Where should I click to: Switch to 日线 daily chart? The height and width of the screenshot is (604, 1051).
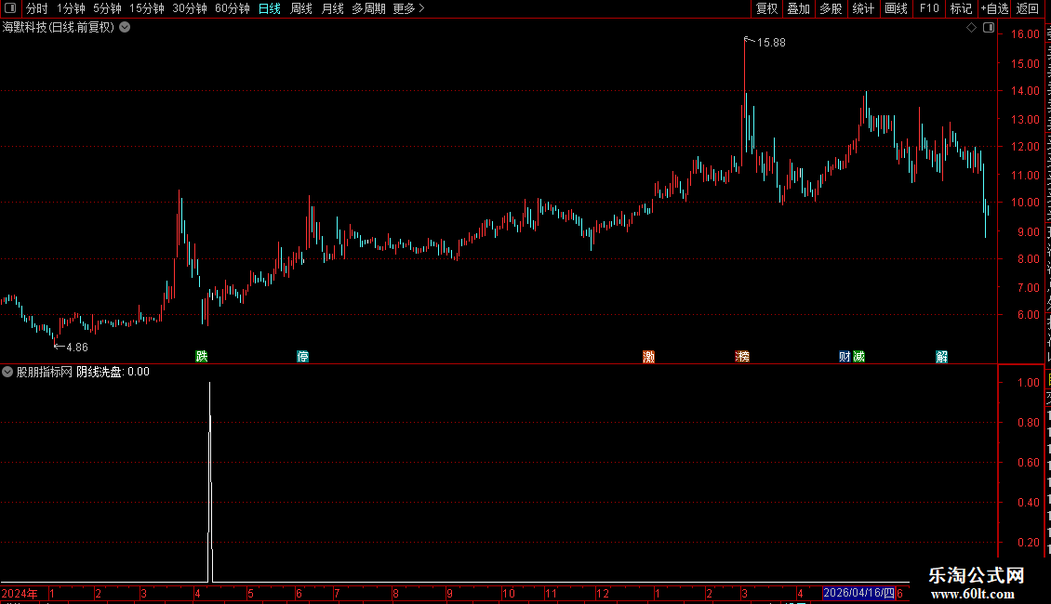pos(270,8)
